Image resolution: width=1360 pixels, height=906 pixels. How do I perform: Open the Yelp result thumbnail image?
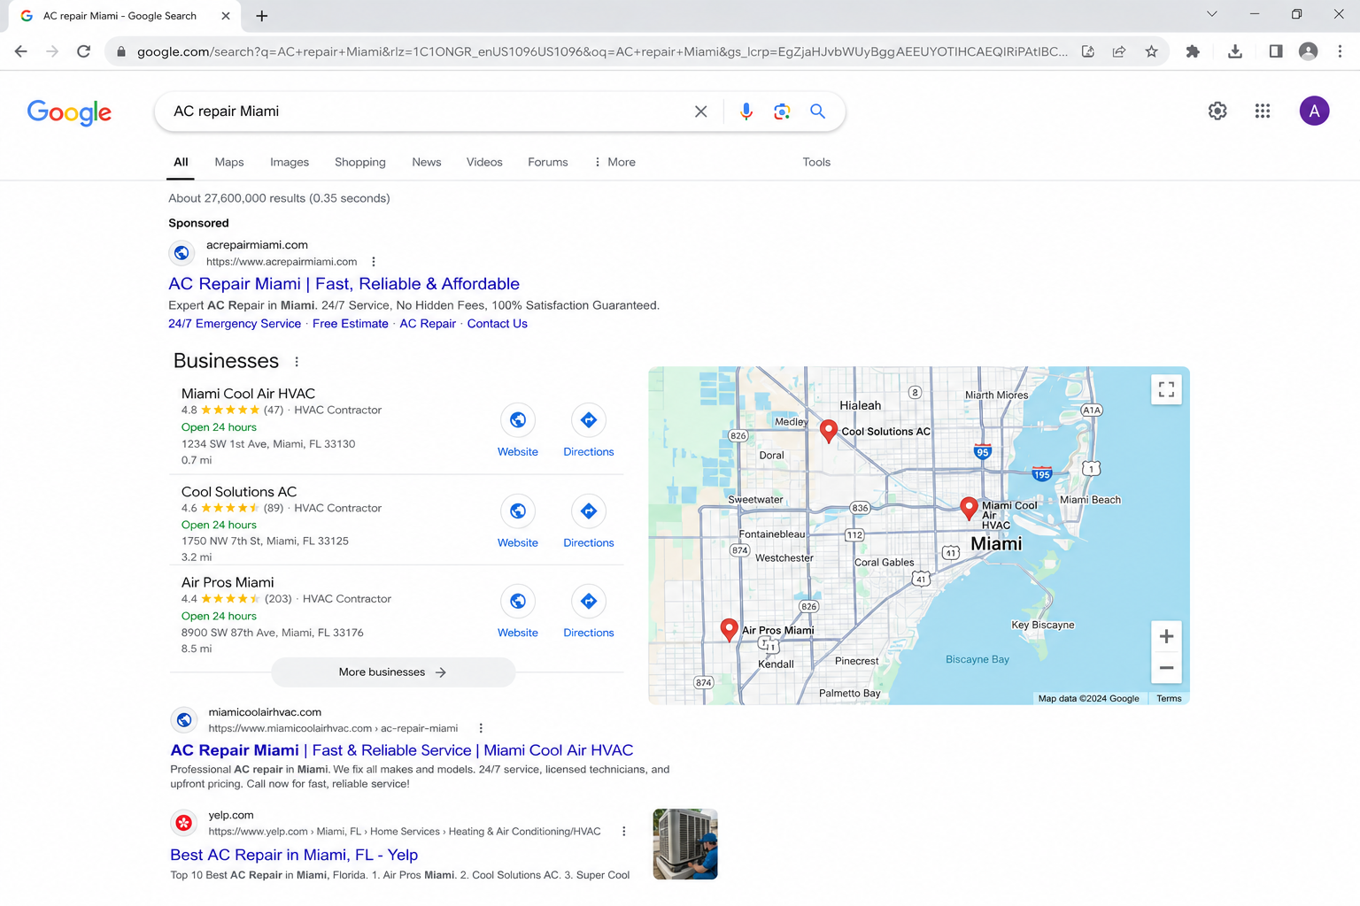click(685, 844)
